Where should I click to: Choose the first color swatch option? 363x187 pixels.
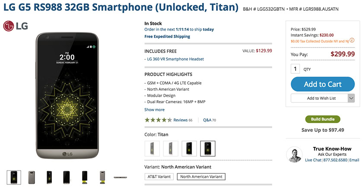[x=152, y=149]
